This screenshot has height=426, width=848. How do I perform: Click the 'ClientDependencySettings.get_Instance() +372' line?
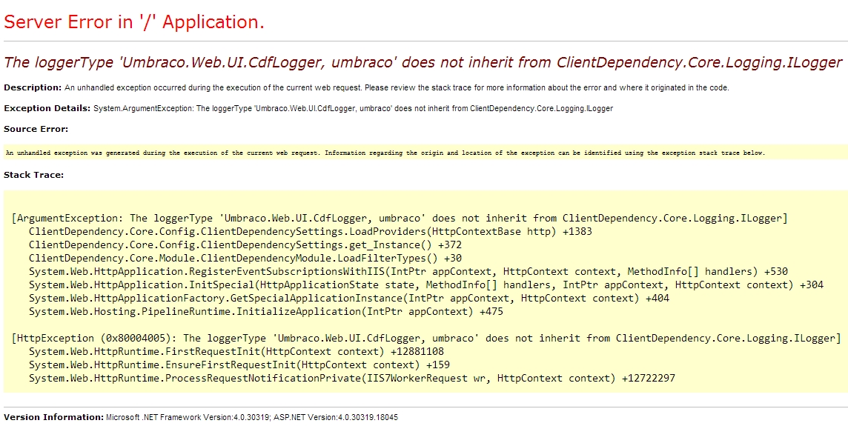(245, 245)
